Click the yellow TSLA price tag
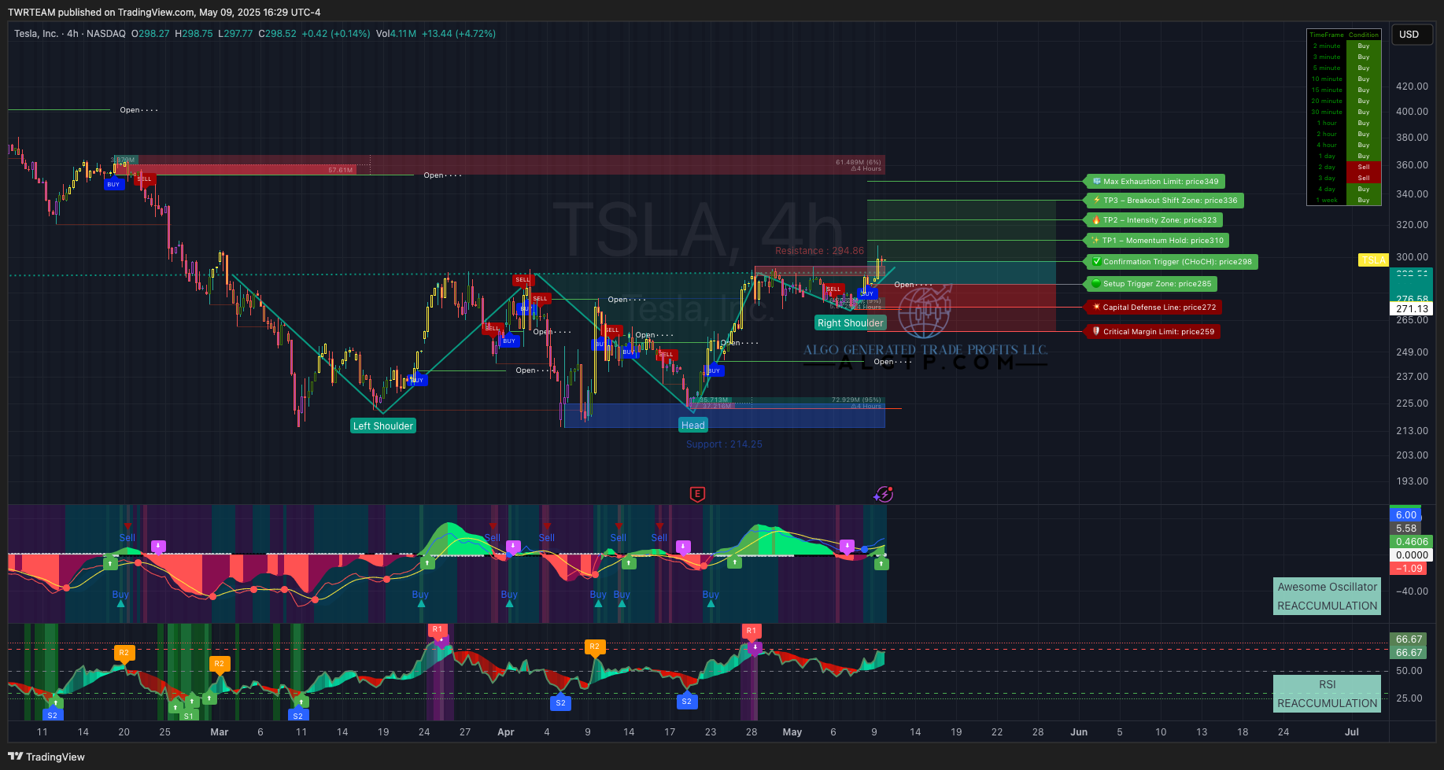Viewport: 1444px width, 770px height. [1374, 260]
